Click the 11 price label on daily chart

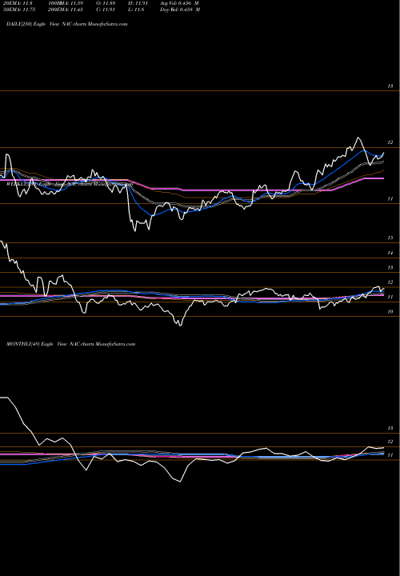(x=390, y=198)
